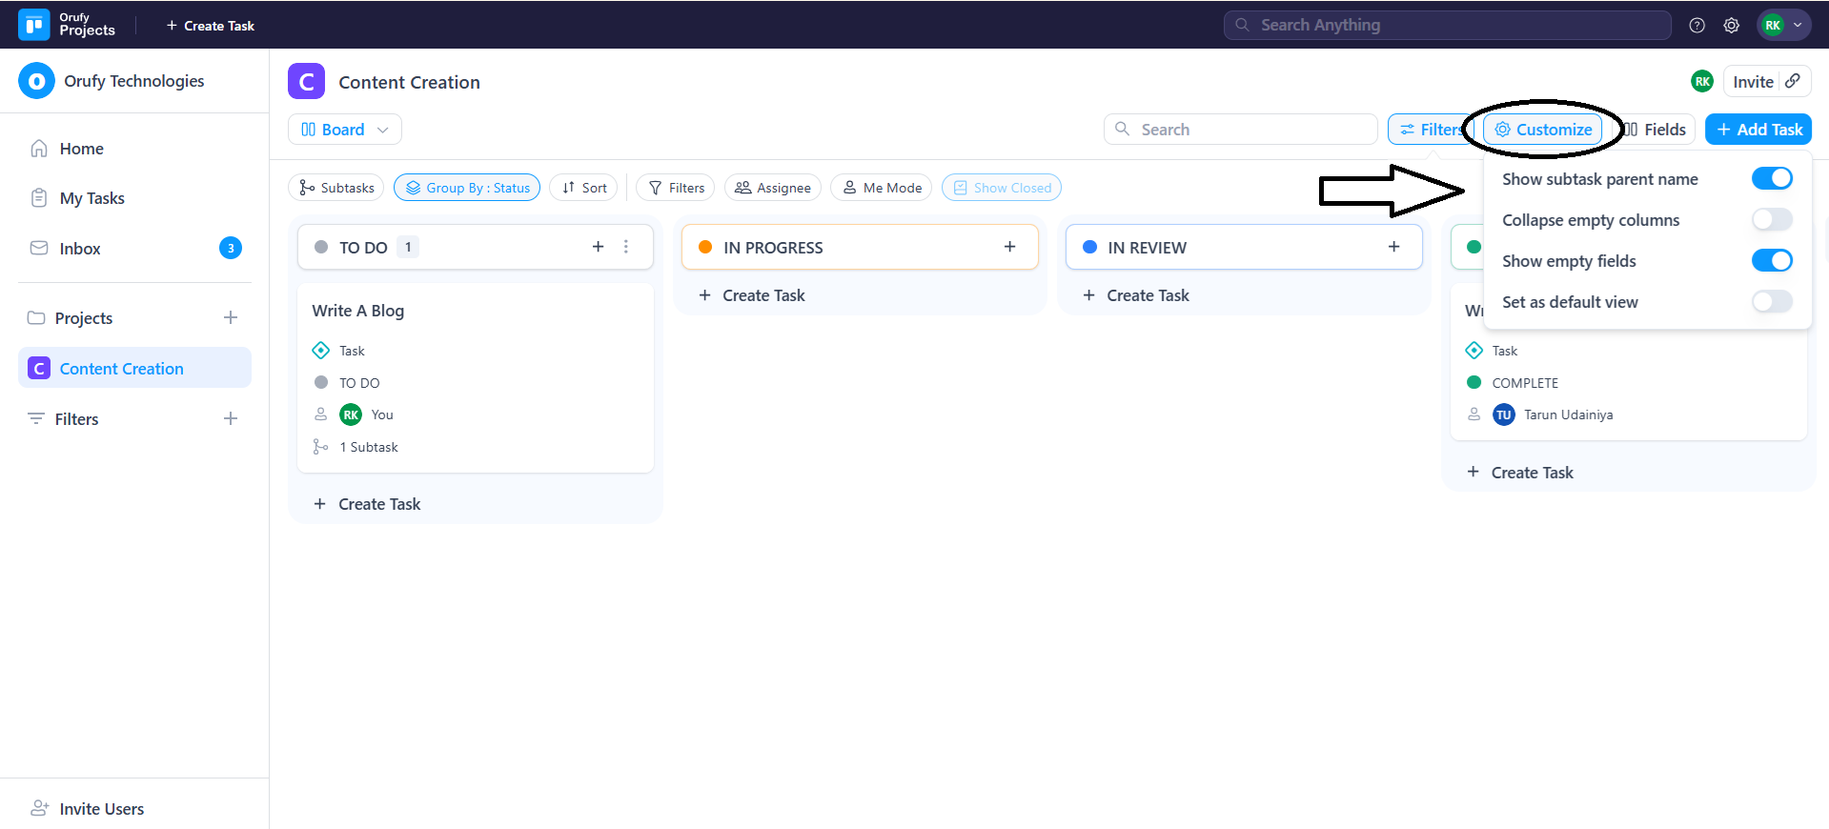Open the Board view dropdown
The image size is (1829, 829).
[344, 130]
